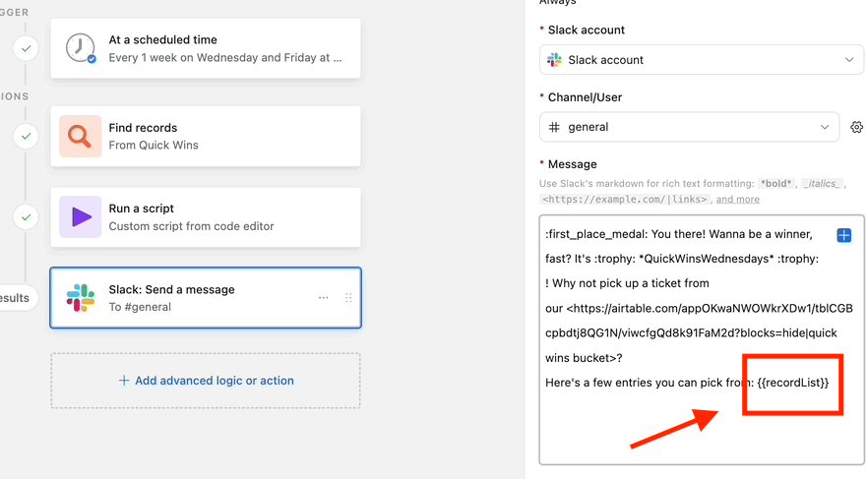This screenshot has width=867, height=479.
Task: Open the three-dot menu on Slack step
Action: click(324, 298)
